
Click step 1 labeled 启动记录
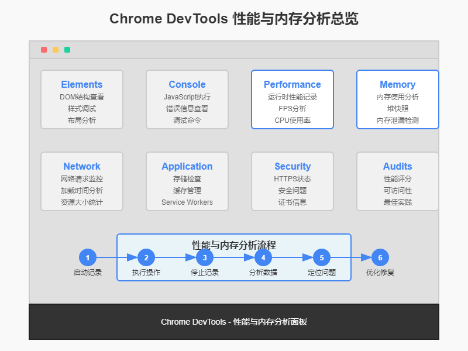pos(87,257)
